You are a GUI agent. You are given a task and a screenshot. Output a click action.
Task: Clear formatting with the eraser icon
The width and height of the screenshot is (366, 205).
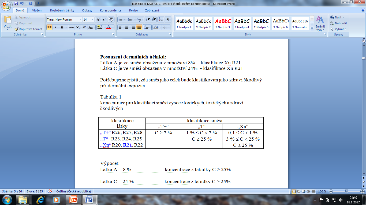[x=111, y=19]
